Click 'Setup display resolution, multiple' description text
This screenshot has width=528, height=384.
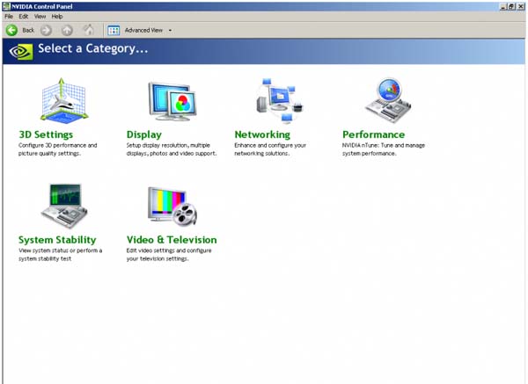[x=168, y=145]
